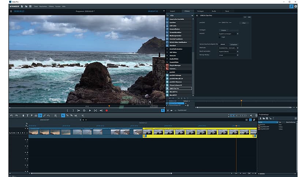Switch to the Audio tab

[x=214, y=11]
